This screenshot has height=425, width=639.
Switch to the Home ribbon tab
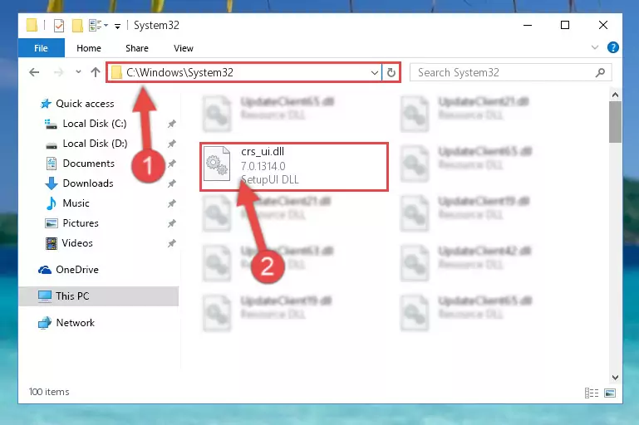coord(89,48)
